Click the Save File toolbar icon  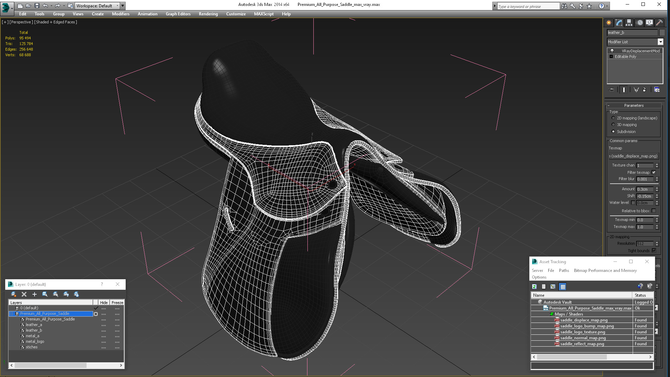click(37, 6)
